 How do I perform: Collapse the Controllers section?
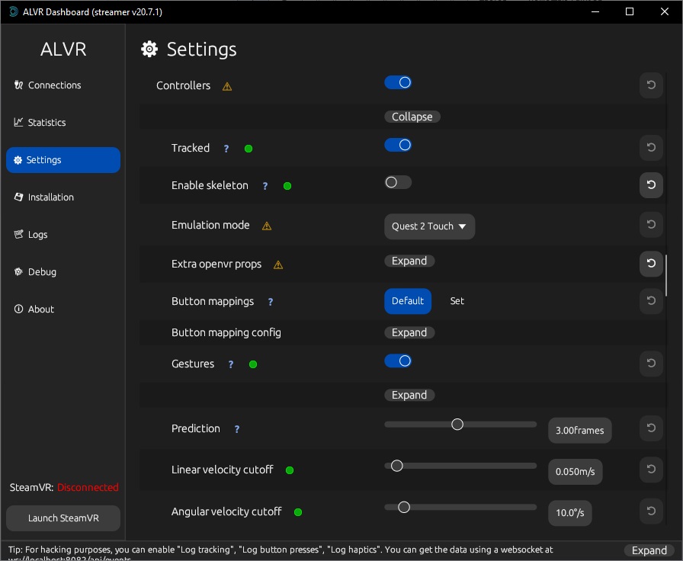412,117
